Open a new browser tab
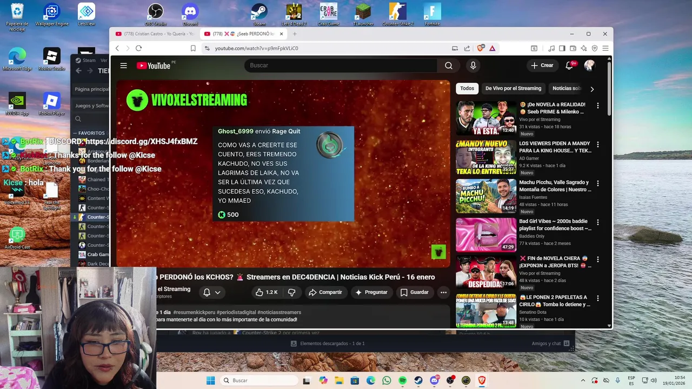Screen dimensions: 692x389 tap(295, 33)
